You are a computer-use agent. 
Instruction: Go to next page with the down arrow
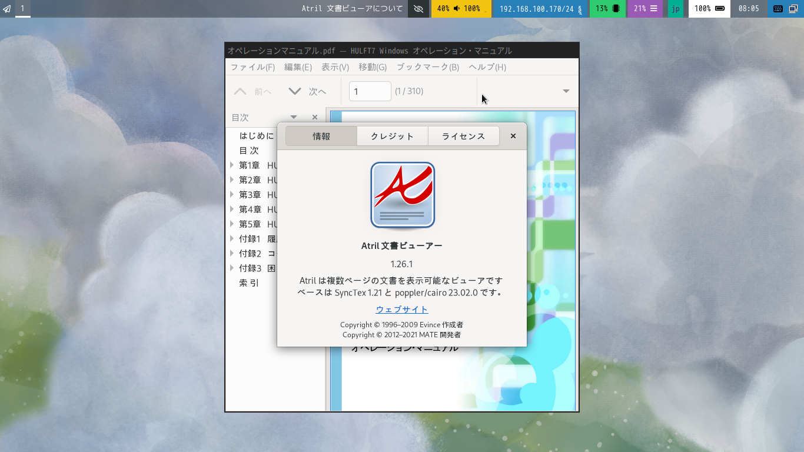tap(295, 91)
